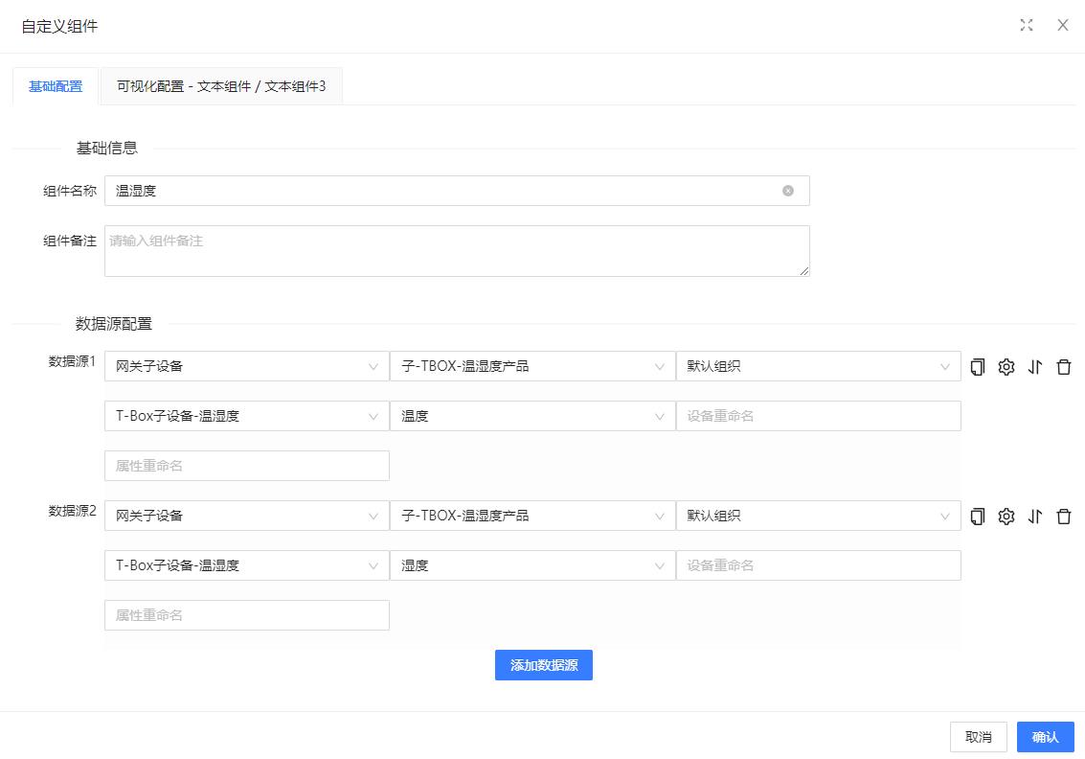
Task: Expand the 温度 attribute dropdown
Action: point(532,416)
